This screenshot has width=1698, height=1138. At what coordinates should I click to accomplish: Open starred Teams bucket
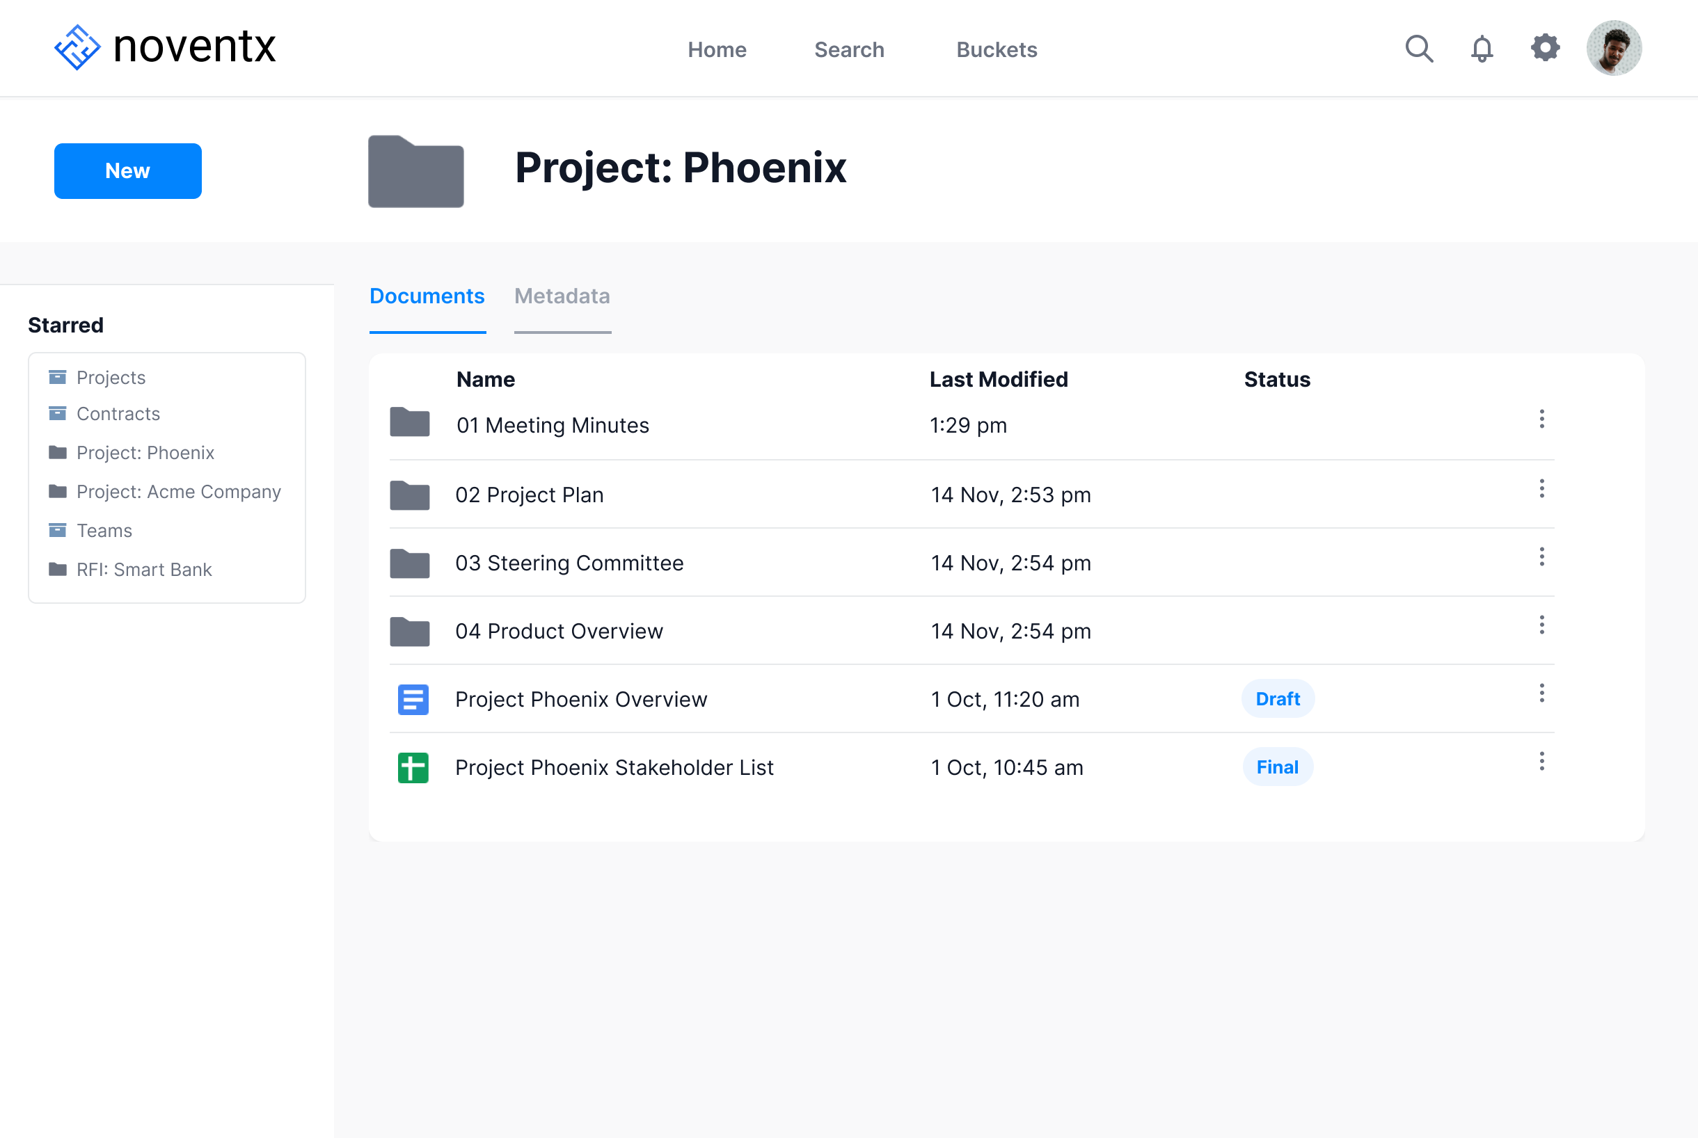[x=104, y=531]
